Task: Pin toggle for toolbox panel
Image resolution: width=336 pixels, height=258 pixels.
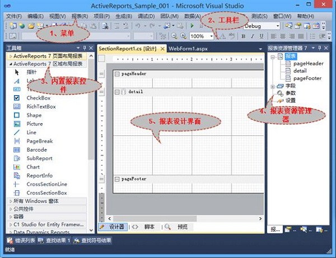Action: pyautogui.click(x=85, y=48)
